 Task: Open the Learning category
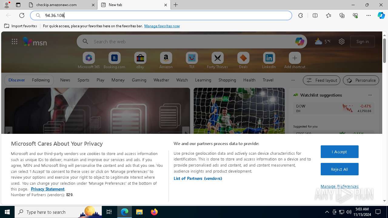point(203,80)
